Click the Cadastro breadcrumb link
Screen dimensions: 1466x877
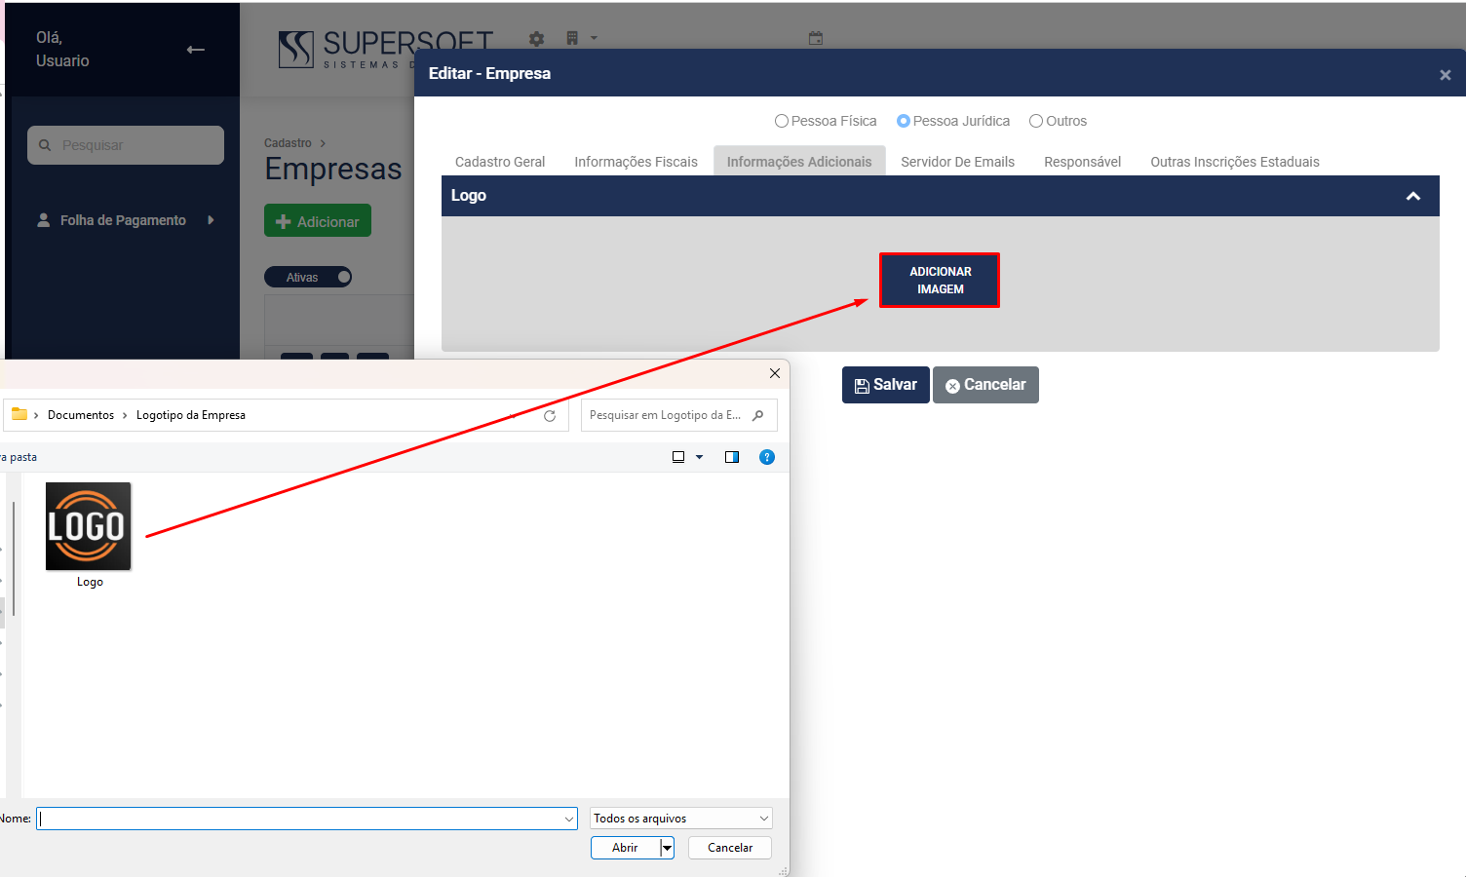click(288, 143)
